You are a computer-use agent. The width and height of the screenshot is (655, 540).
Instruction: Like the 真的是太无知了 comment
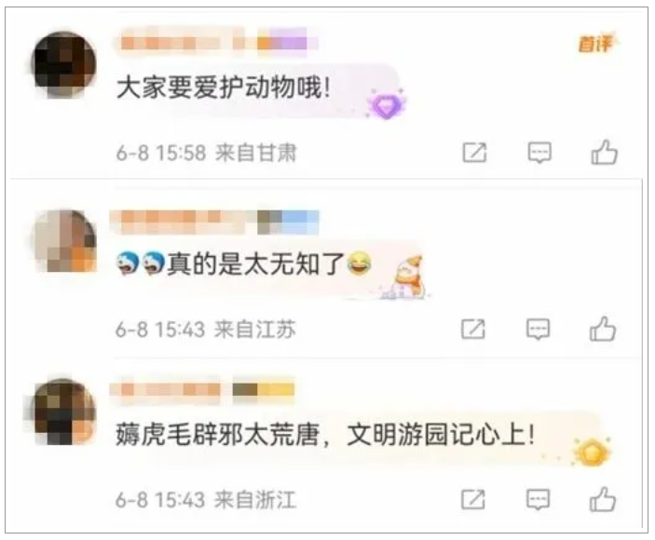pyautogui.click(x=603, y=330)
